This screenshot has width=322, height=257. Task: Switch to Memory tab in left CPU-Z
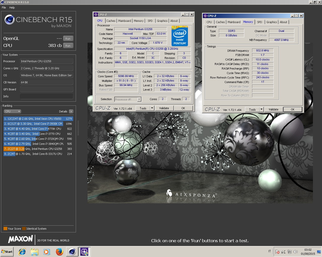pos(139,21)
